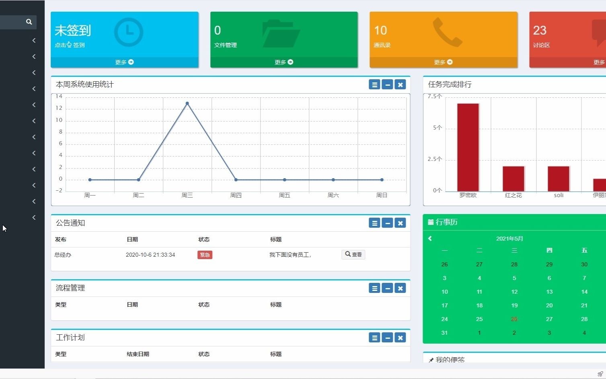Screen dimensions: 606x379
Task: Open 更多 on the green 文件管理 card
Action: click(x=284, y=62)
